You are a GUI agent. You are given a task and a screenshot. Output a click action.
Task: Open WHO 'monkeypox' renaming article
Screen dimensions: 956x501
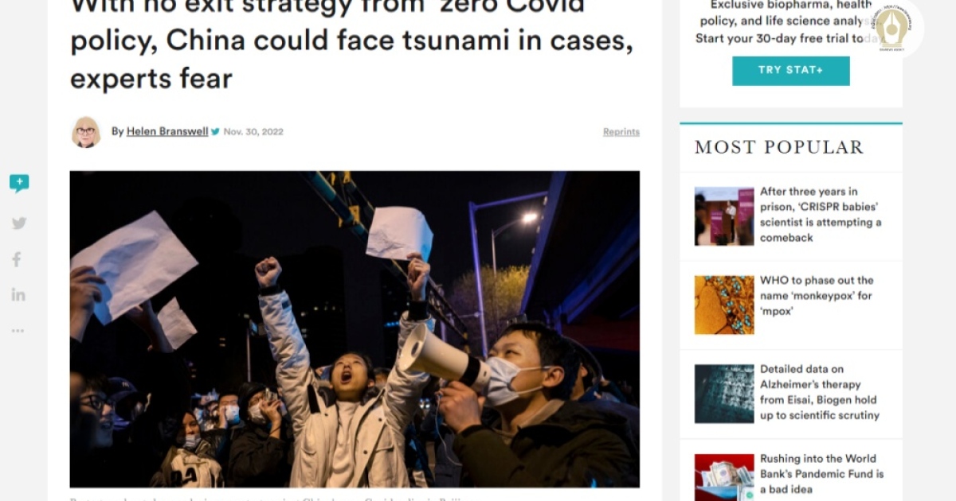[817, 296]
